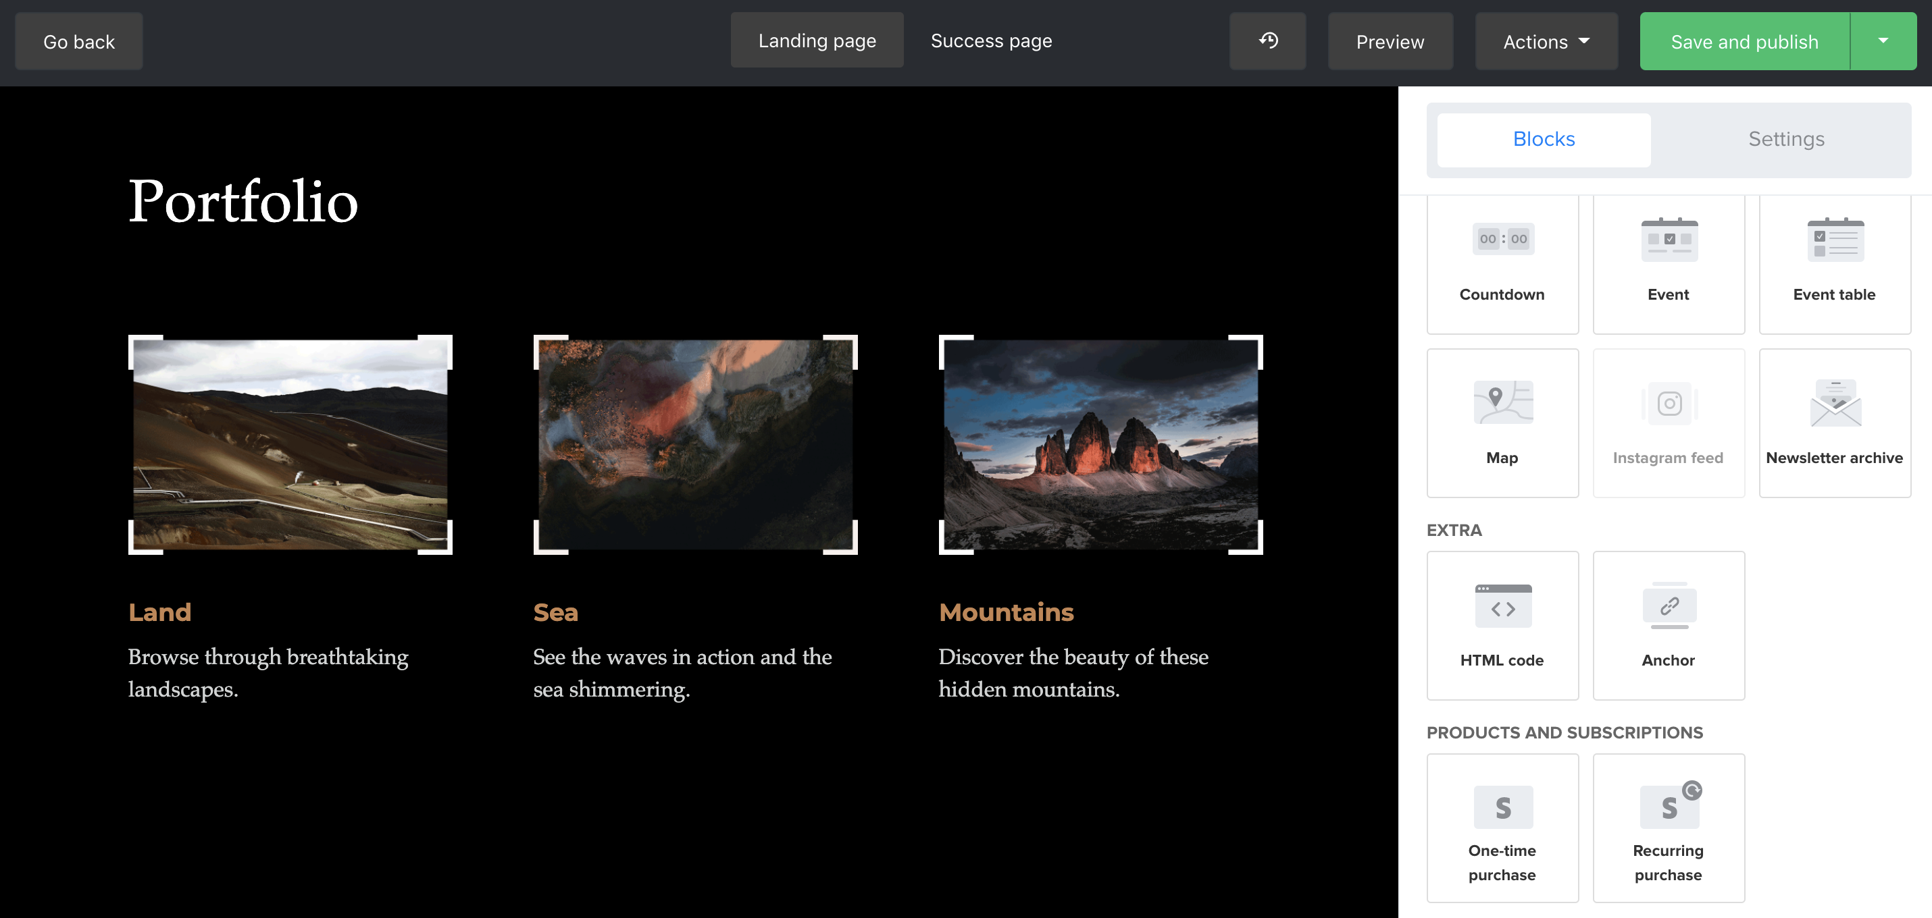Click the Instagram feed block
The image size is (1932, 918).
pyautogui.click(x=1668, y=423)
